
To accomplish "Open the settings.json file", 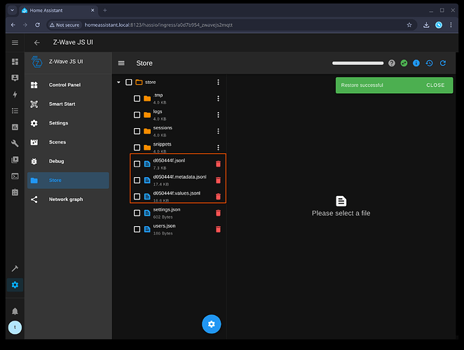I will [x=167, y=209].
